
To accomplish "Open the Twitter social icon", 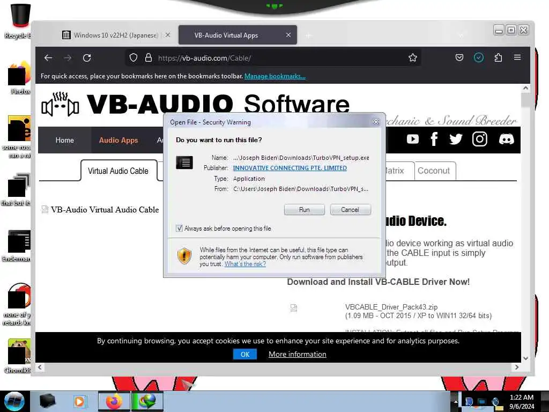I will (456, 139).
